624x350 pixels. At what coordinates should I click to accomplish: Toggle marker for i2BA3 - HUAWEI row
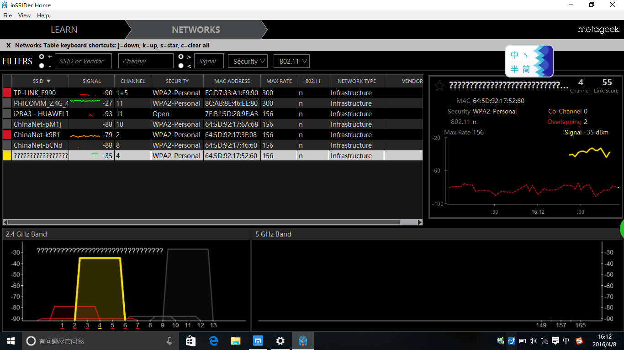coord(7,113)
